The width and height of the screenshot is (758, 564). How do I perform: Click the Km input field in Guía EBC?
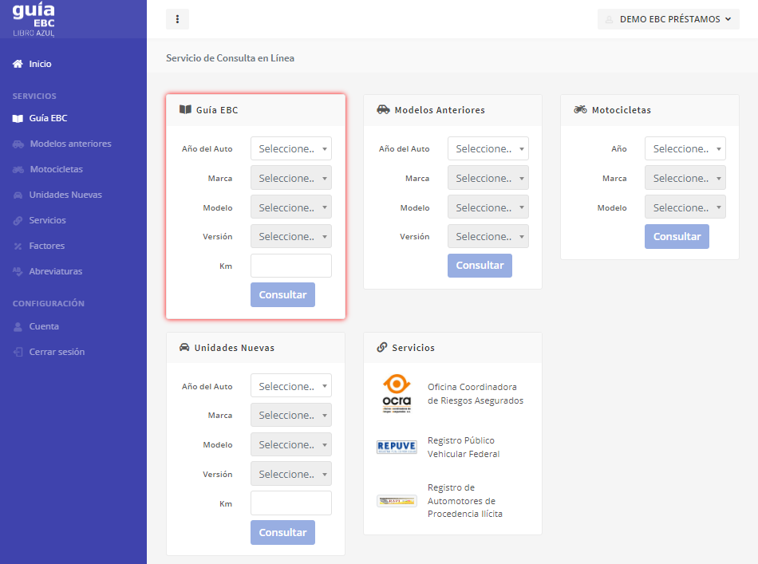click(291, 266)
